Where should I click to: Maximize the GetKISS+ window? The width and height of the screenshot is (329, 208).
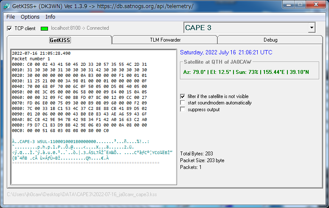(300, 5)
